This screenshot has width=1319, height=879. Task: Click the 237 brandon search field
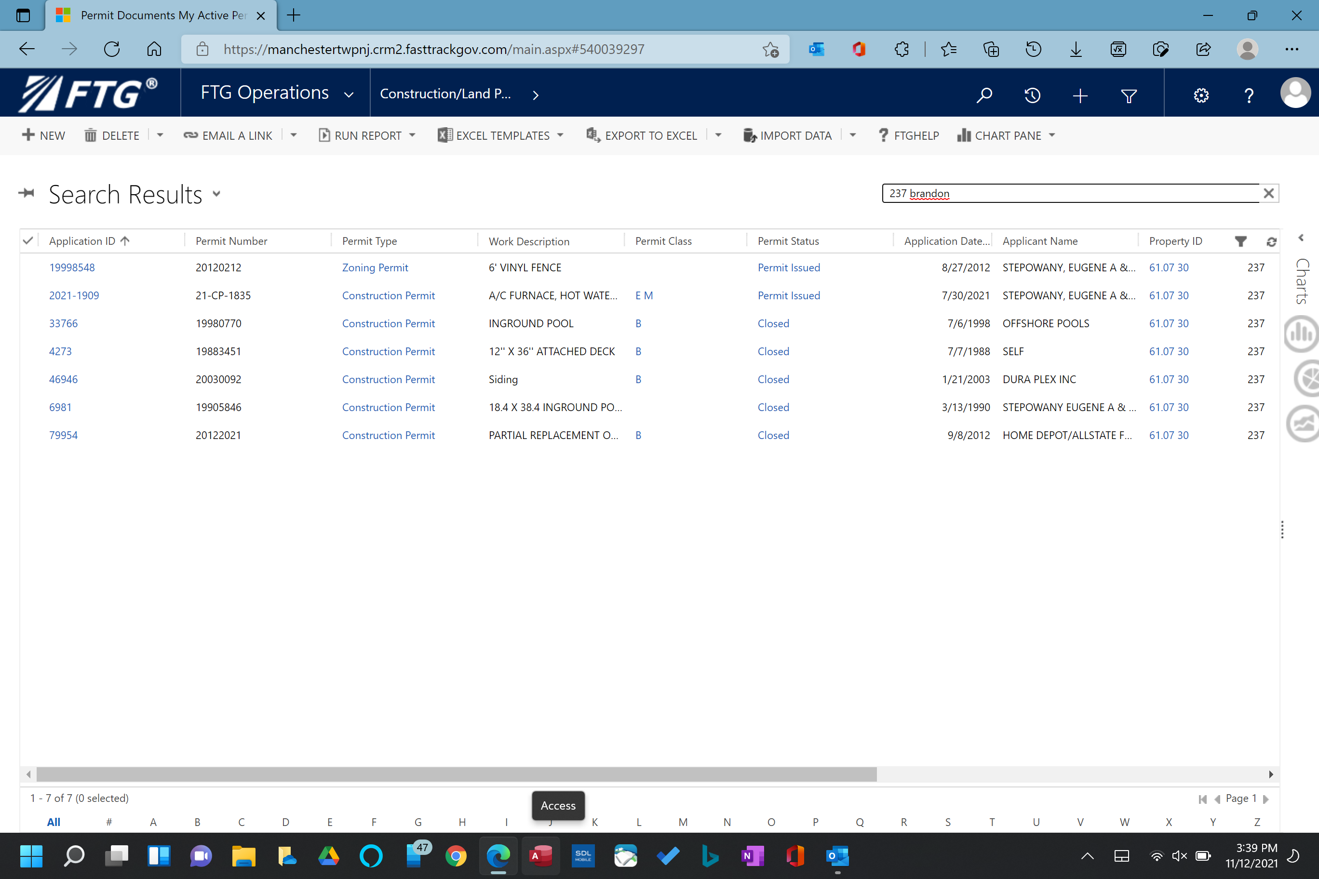1071,193
